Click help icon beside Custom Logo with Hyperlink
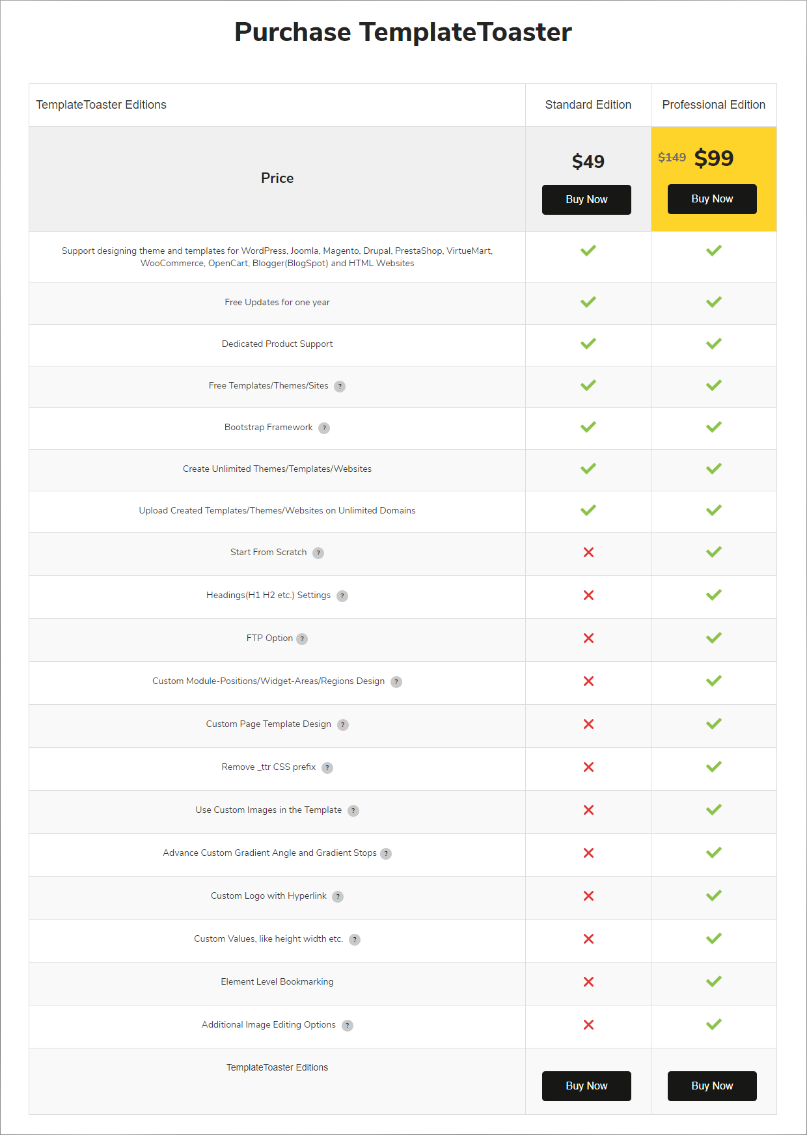This screenshot has width=807, height=1135. pyautogui.click(x=338, y=897)
